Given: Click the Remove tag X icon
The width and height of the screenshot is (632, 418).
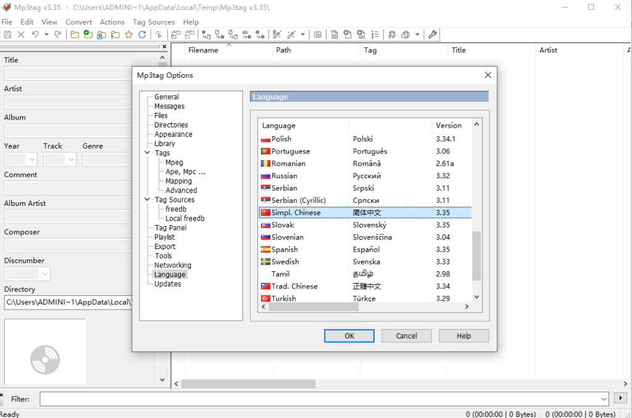Looking at the screenshot, I should pyautogui.click(x=21, y=35).
